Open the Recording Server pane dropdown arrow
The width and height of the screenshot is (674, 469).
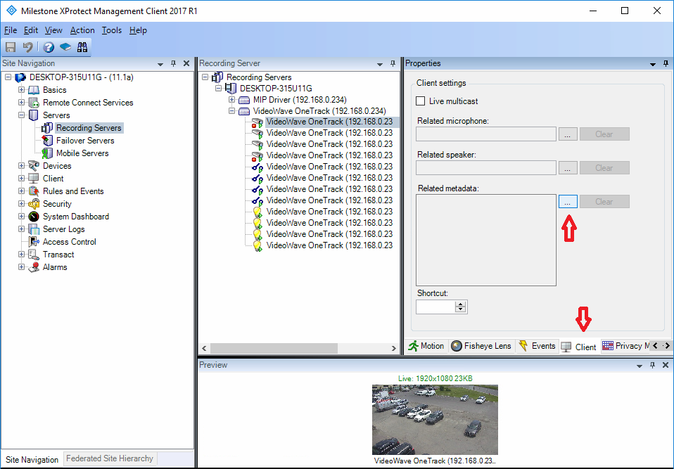click(x=379, y=65)
